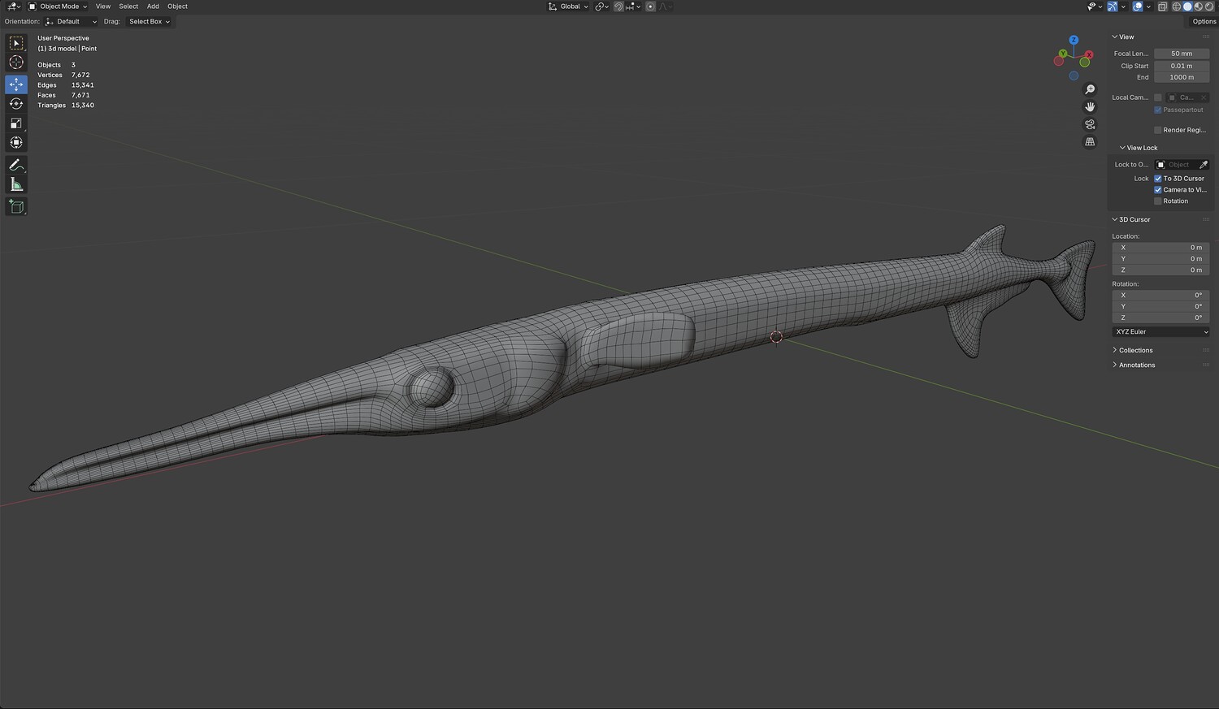The image size is (1219, 709).
Task: Open the editor type selector icon
Action: (x=14, y=6)
